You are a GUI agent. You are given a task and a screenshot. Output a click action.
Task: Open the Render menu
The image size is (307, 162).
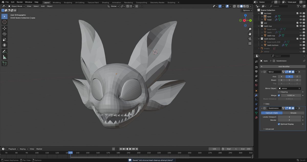[x=19, y=2]
